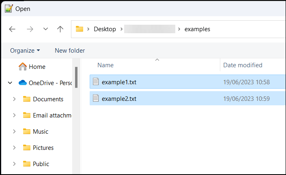Viewport: 286px width, 175px height.
Task: Select the Pictures folder in sidebar
Action: click(43, 148)
